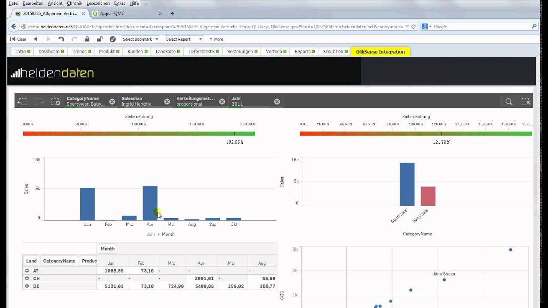Click Qlik Sense clear all selections icon
Screen dimensions: 548x308
(x=56, y=101)
